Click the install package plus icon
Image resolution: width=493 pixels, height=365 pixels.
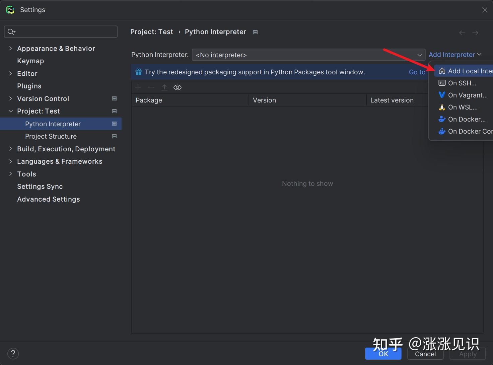pos(138,87)
